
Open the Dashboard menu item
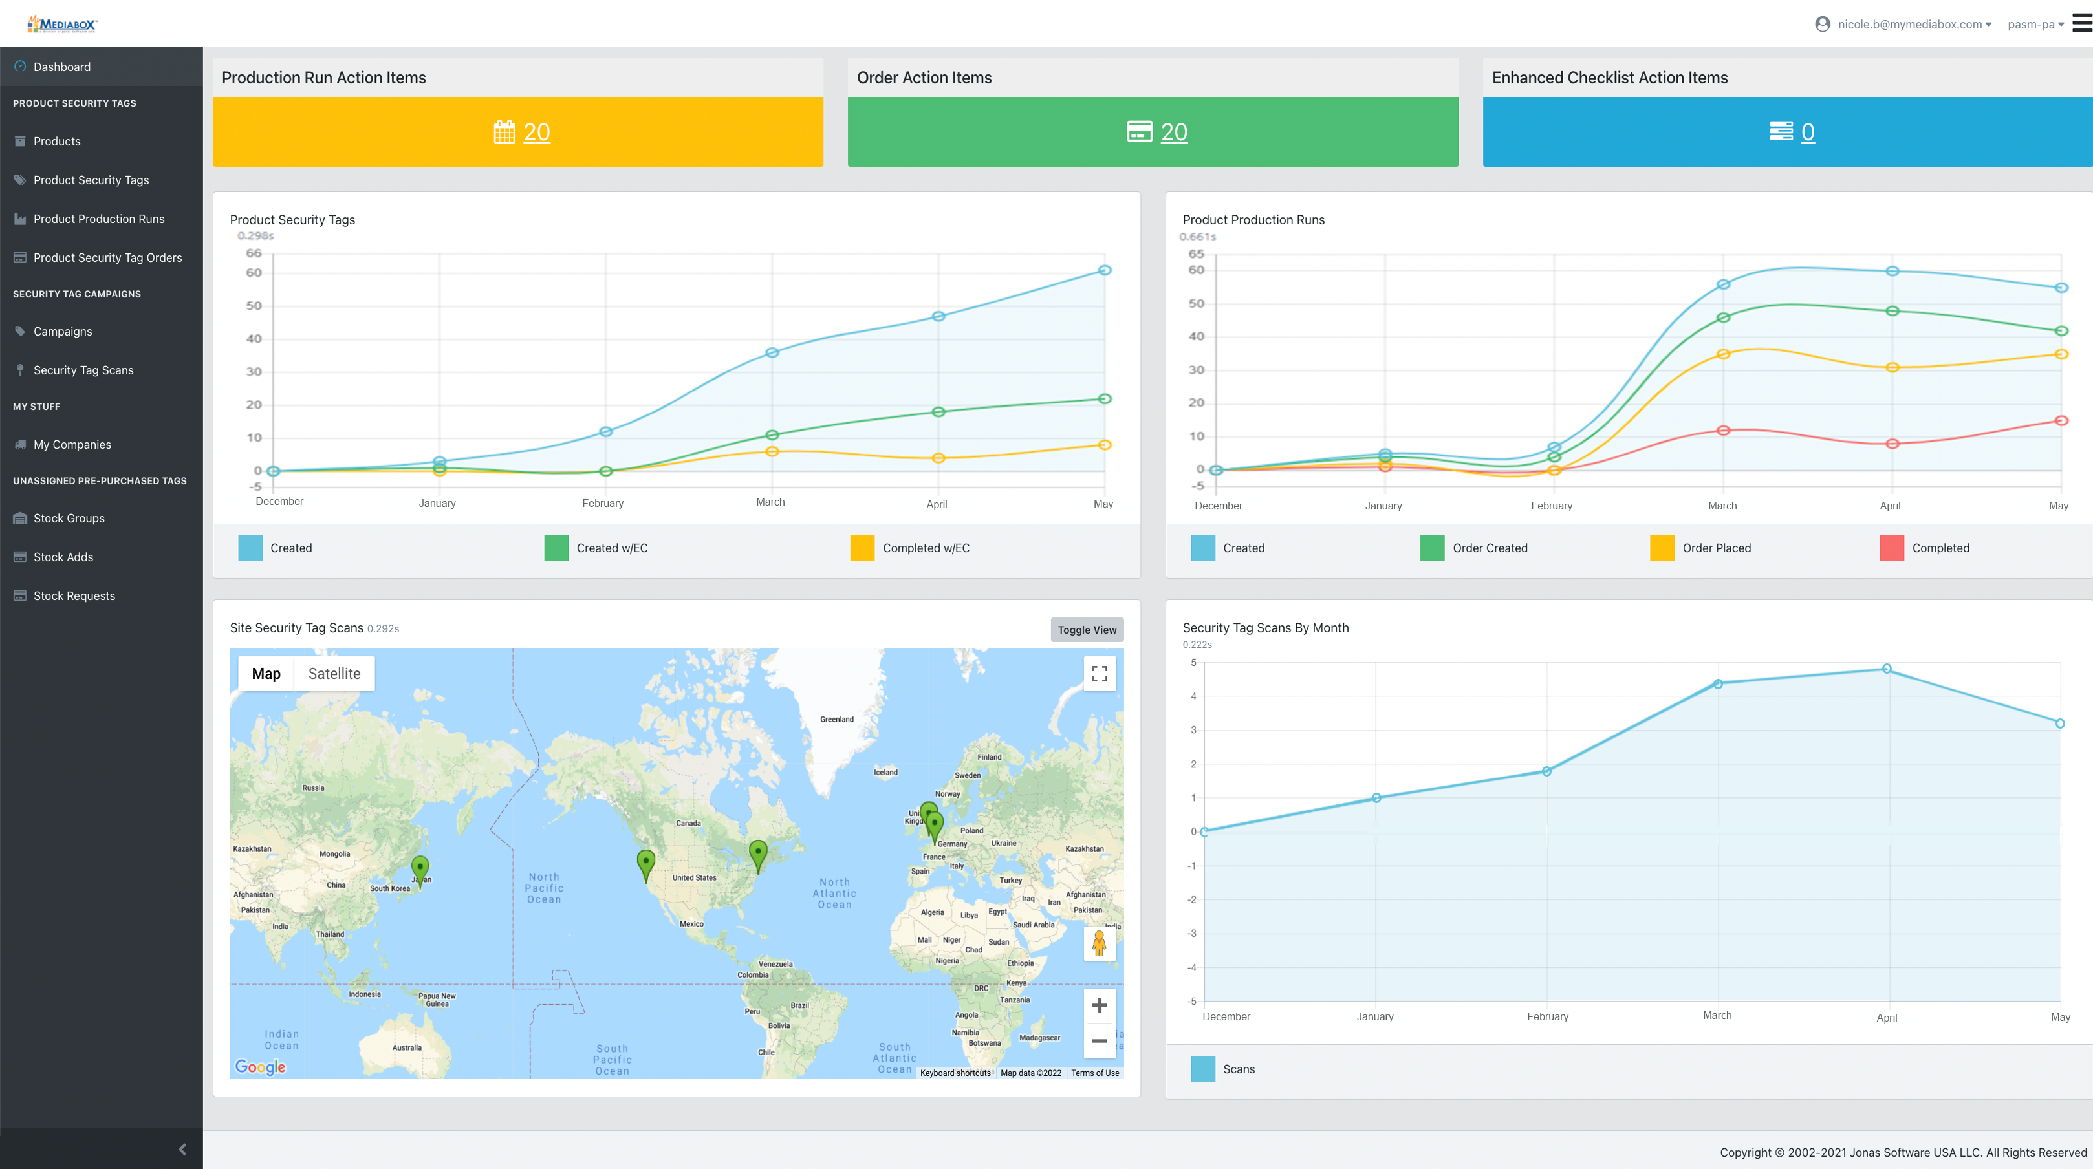click(102, 67)
